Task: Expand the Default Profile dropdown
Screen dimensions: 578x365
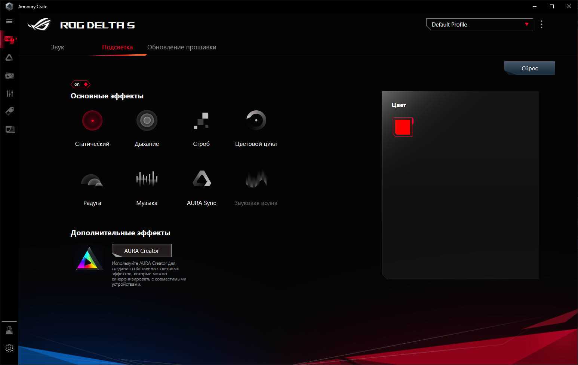Action: pyautogui.click(x=479, y=25)
